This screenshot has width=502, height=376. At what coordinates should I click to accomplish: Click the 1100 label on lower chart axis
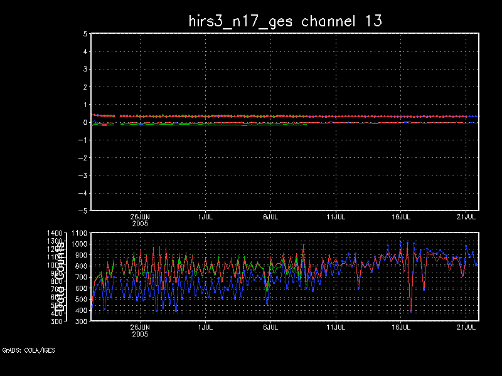pyautogui.click(x=80, y=233)
